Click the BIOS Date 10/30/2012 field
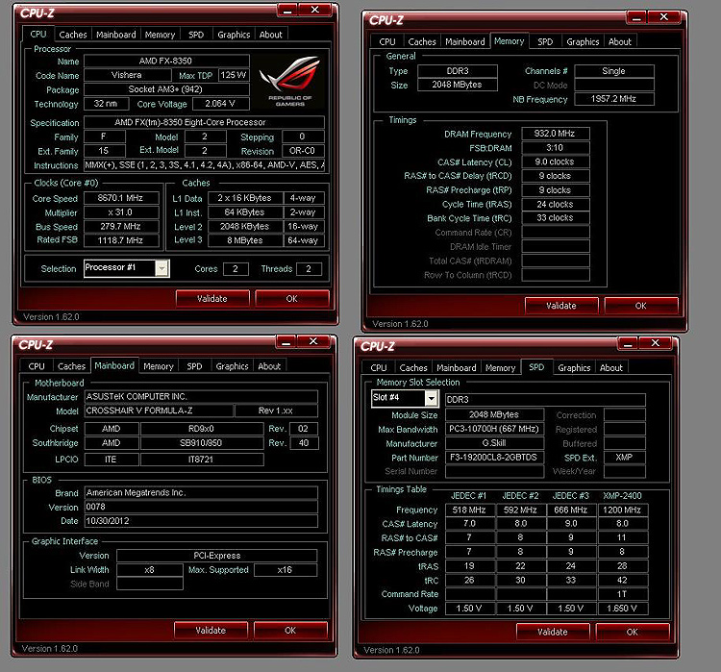Image resolution: width=721 pixels, height=672 pixels. [201, 521]
